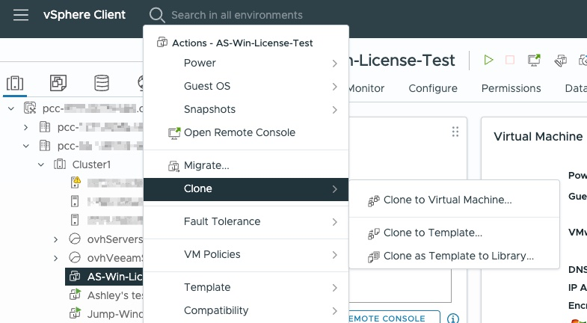The image size is (587, 323).
Task: Click Clone as Template to Library icon
Action: (x=374, y=256)
